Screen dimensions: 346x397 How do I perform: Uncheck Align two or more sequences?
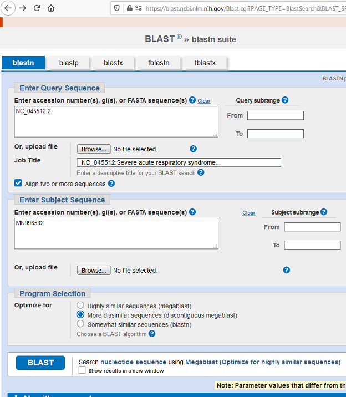coord(18,184)
